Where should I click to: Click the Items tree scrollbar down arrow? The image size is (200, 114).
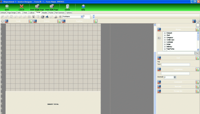pyautogui.click(x=198, y=50)
